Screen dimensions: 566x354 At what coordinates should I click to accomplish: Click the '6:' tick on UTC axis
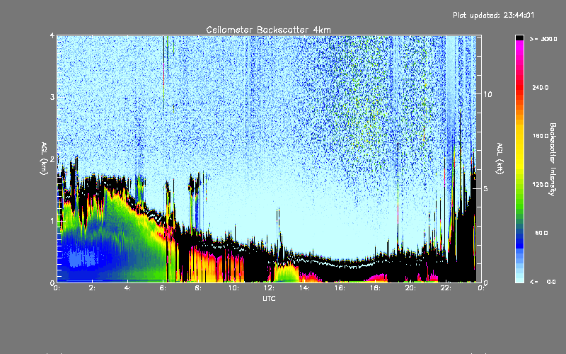click(163, 288)
